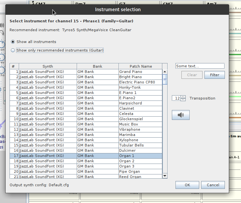This screenshot has width=241, height=203.
Task: Click the Filter button
Action: click(x=214, y=75)
